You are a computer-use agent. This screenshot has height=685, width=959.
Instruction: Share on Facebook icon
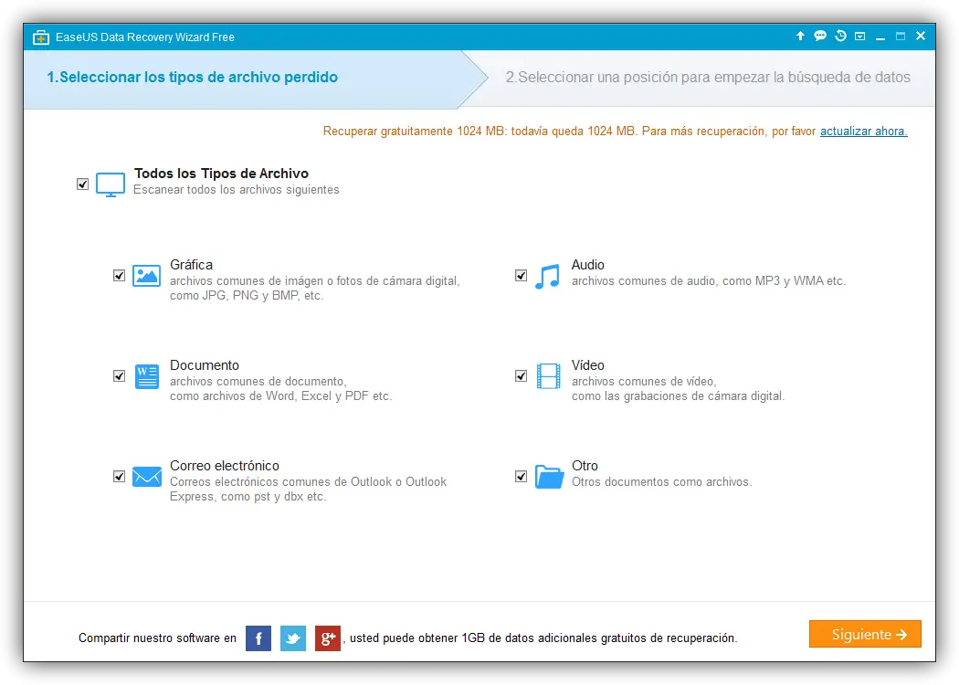tap(258, 638)
